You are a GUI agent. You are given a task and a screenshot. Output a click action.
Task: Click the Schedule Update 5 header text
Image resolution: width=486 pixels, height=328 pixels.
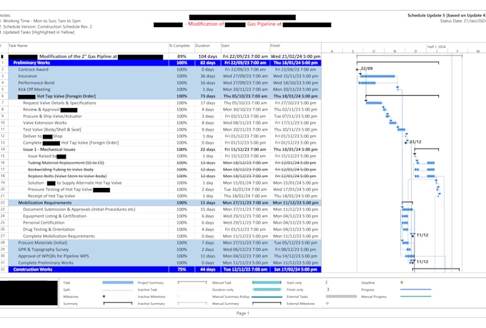tap(447, 15)
